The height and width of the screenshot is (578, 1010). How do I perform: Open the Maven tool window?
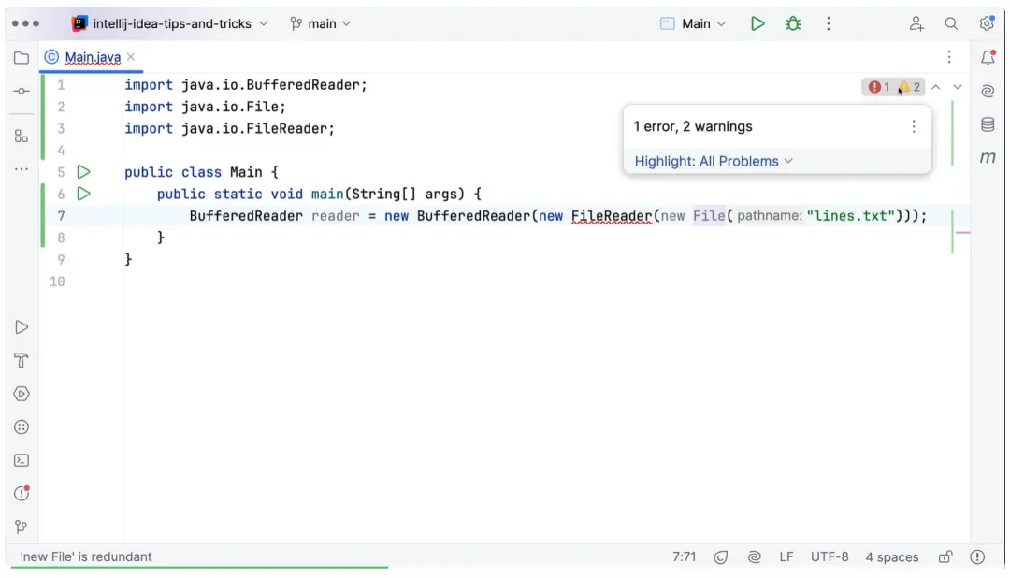[988, 157]
